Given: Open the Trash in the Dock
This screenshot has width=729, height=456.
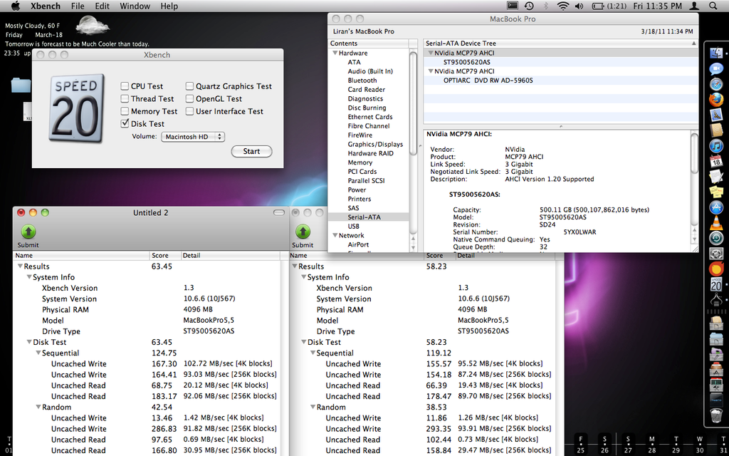Looking at the screenshot, I should click(x=716, y=415).
